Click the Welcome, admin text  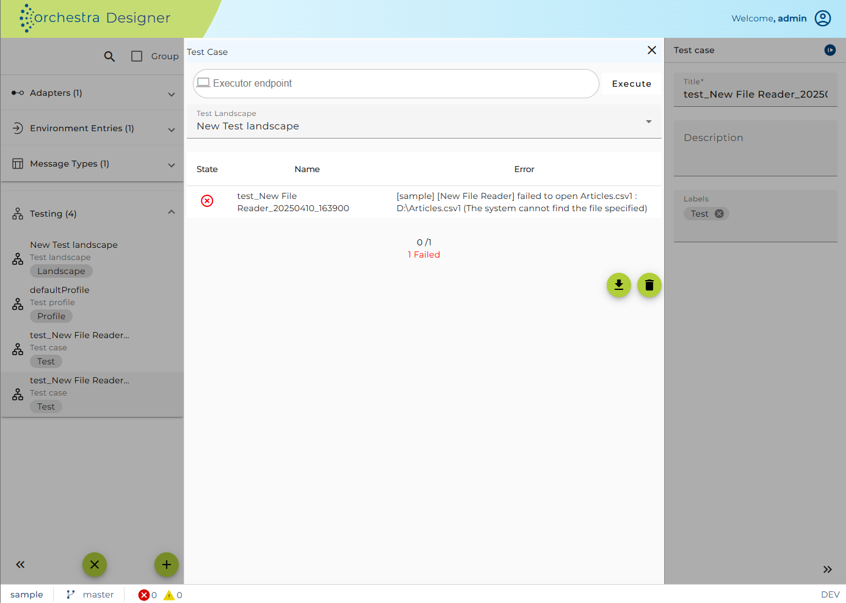click(x=769, y=18)
